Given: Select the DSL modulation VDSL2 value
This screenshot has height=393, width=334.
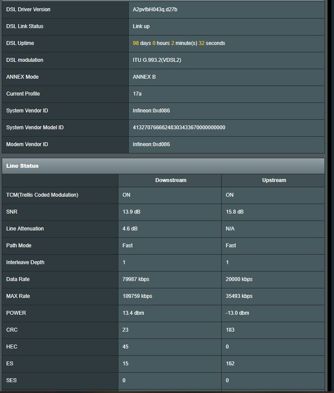Looking at the screenshot, I should coord(157,60).
